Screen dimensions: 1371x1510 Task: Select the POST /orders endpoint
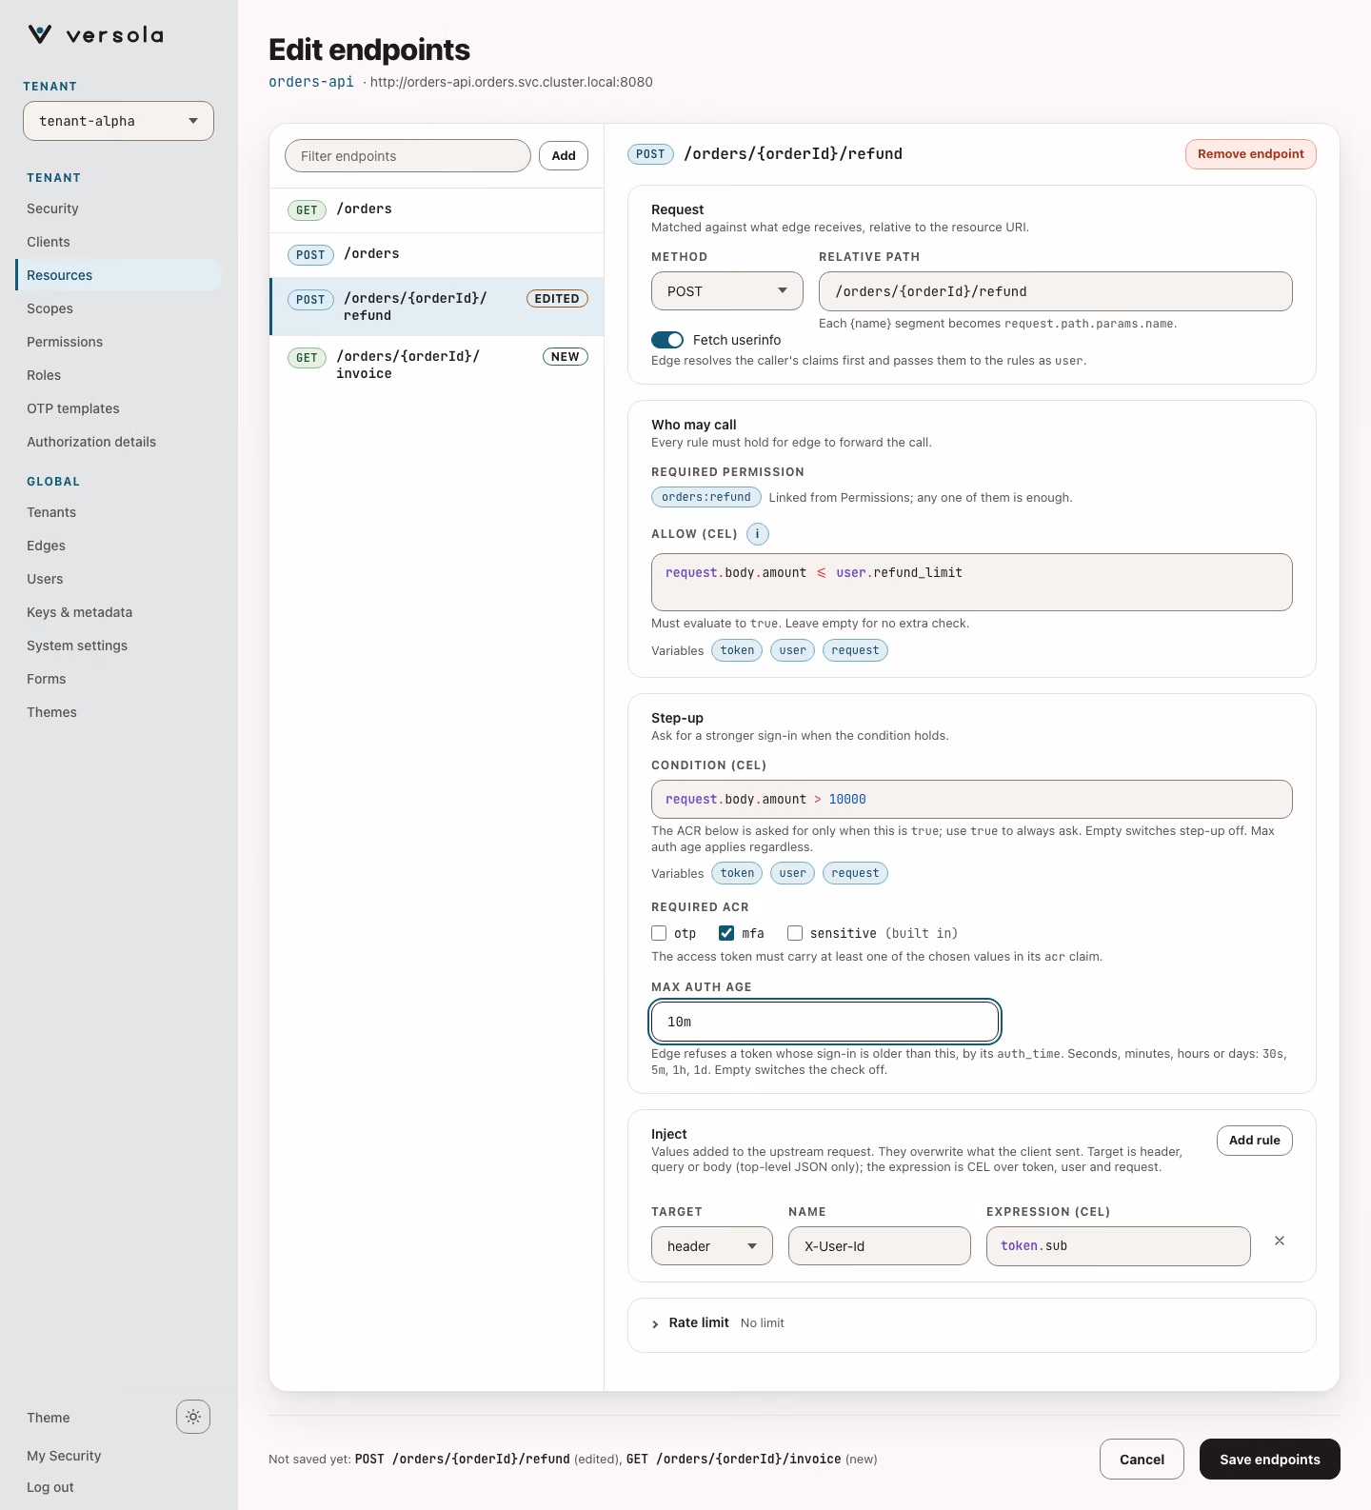coord(437,255)
